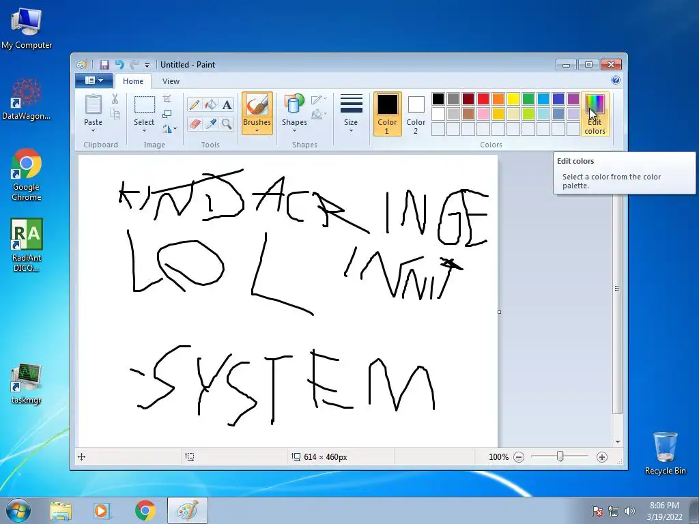The height and width of the screenshot is (524, 699).
Task: Select the taskmgr desktop shortcut
Action: coord(27,383)
